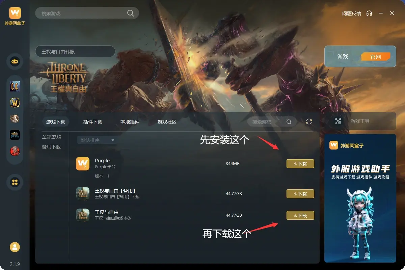405x270 pixels.
Task: Select 全部游戏 category
Action: 51,137
